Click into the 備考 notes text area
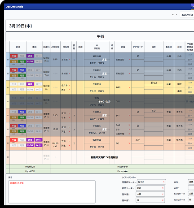Image resolution: width=194 pixels, height=208 pixels. click(x=52, y=192)
